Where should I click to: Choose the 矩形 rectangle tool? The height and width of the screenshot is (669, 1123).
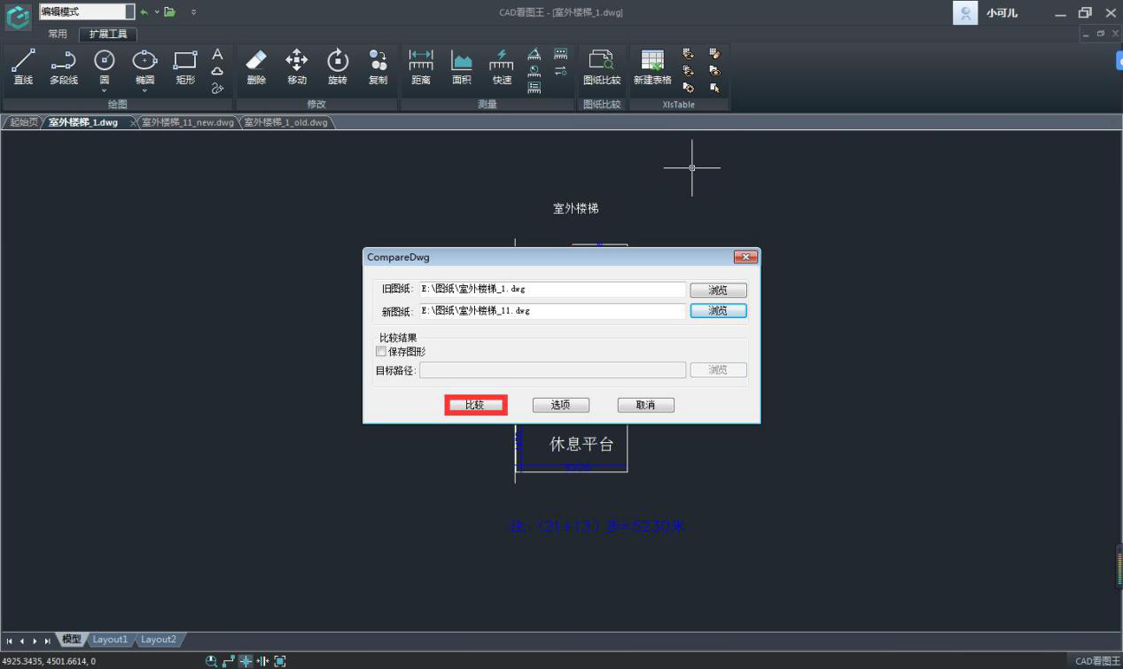tap(185, 67)
